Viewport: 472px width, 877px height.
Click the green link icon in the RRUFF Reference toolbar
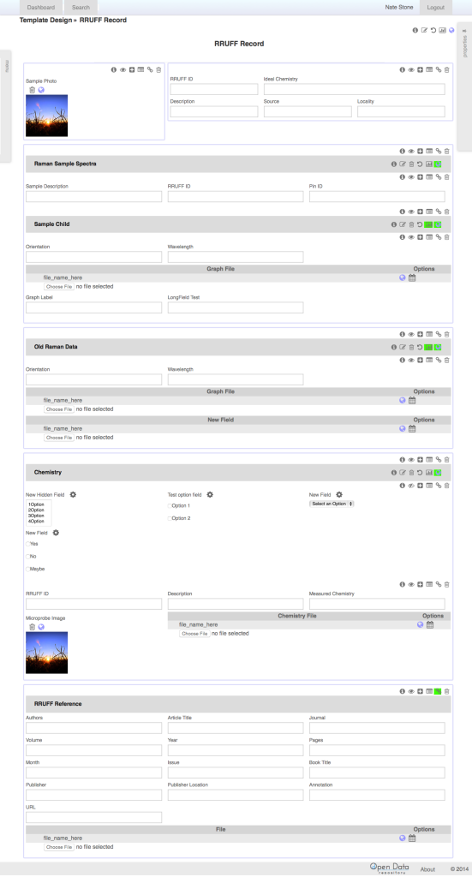point(438,692)
